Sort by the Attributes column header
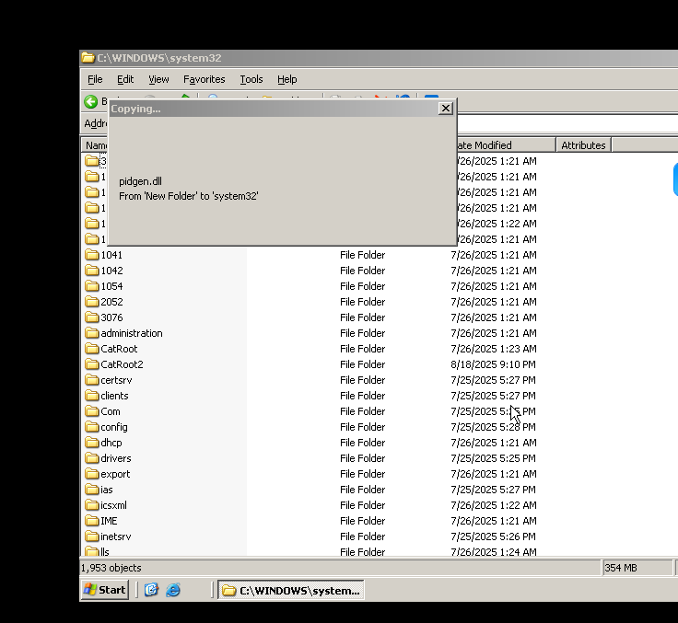The height and width of the screenshot is (623, 678). pyautogui.click(x=583, y=145)
